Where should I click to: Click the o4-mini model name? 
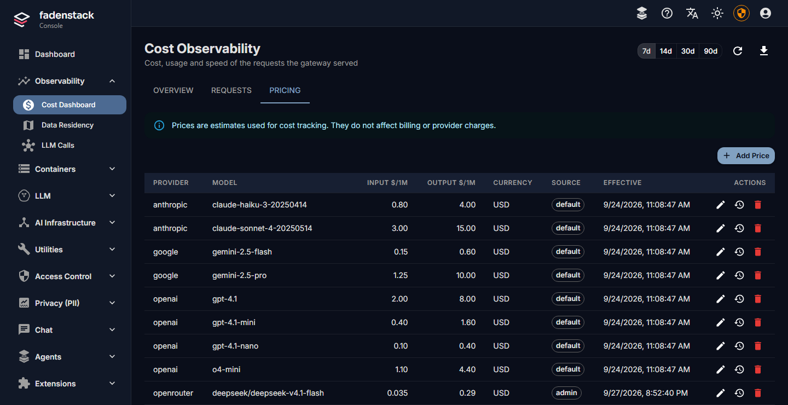coord(227,369)
